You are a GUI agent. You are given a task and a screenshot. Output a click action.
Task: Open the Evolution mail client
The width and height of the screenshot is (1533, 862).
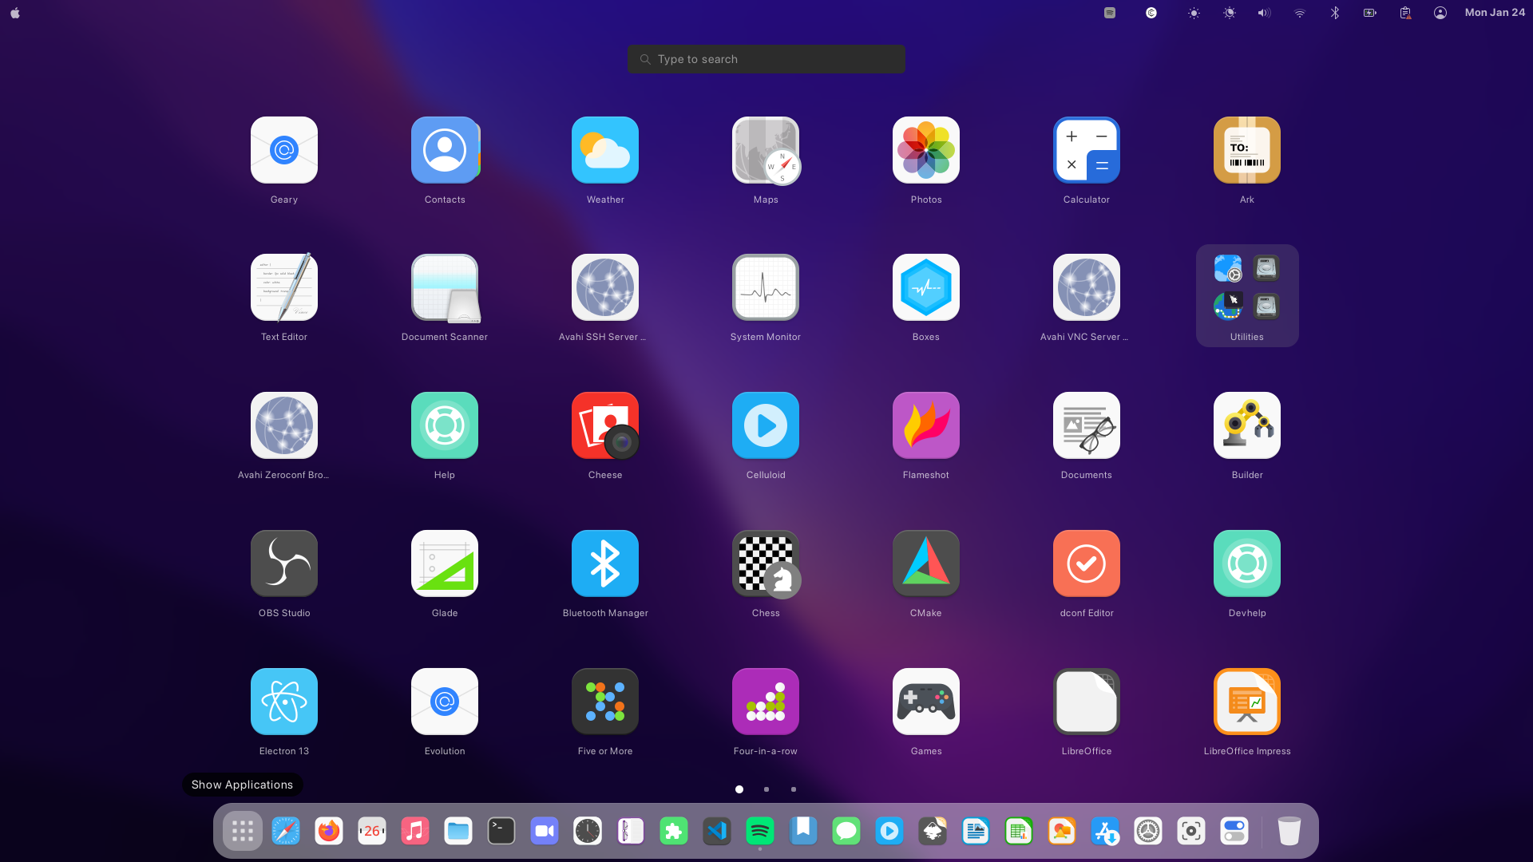coord(445,702)
